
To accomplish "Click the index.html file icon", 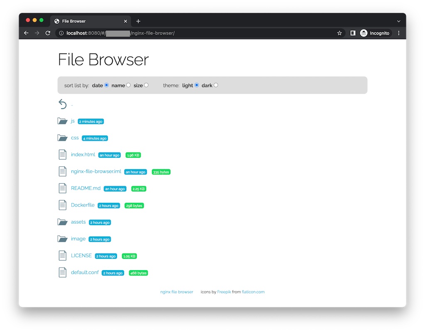I will click(x=63, y=155).
